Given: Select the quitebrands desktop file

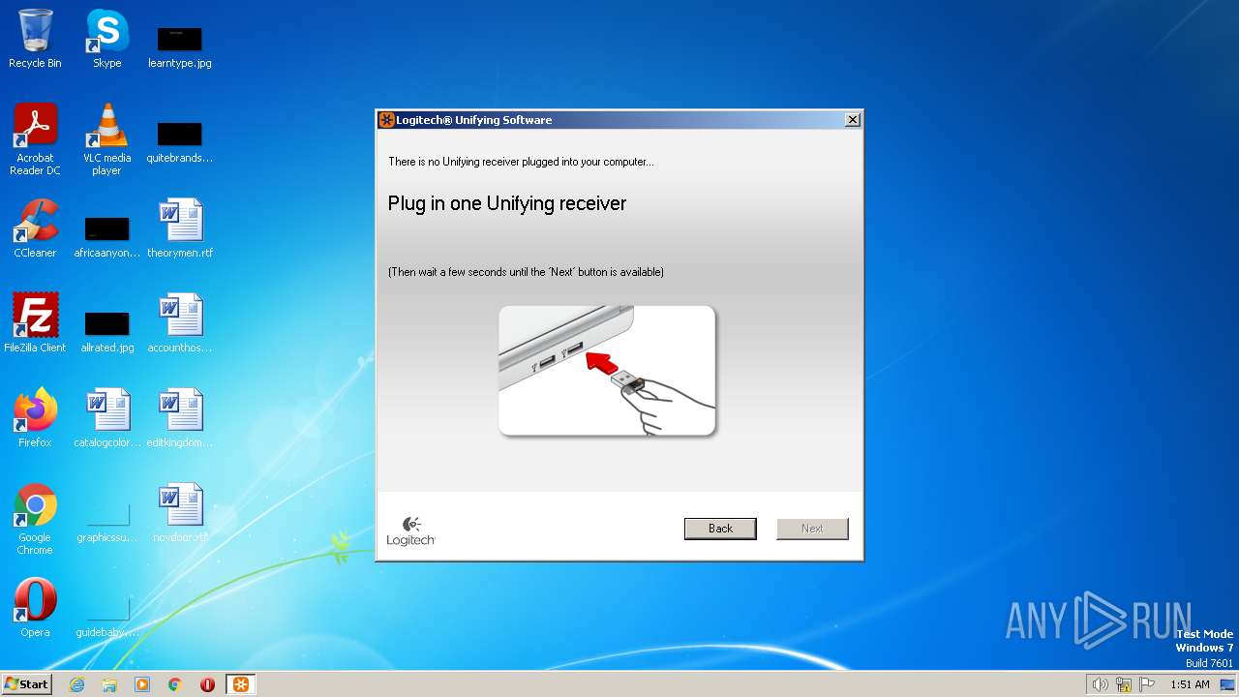Looking at the screenshot, I should click(180, 141).
